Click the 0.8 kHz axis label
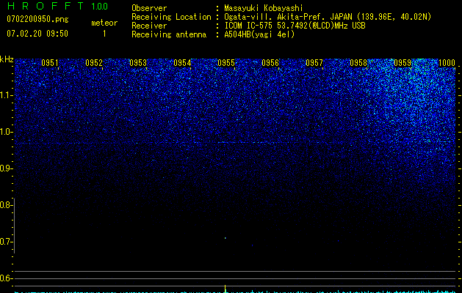Viewport: 462px width, 293px height. point(7,205)
